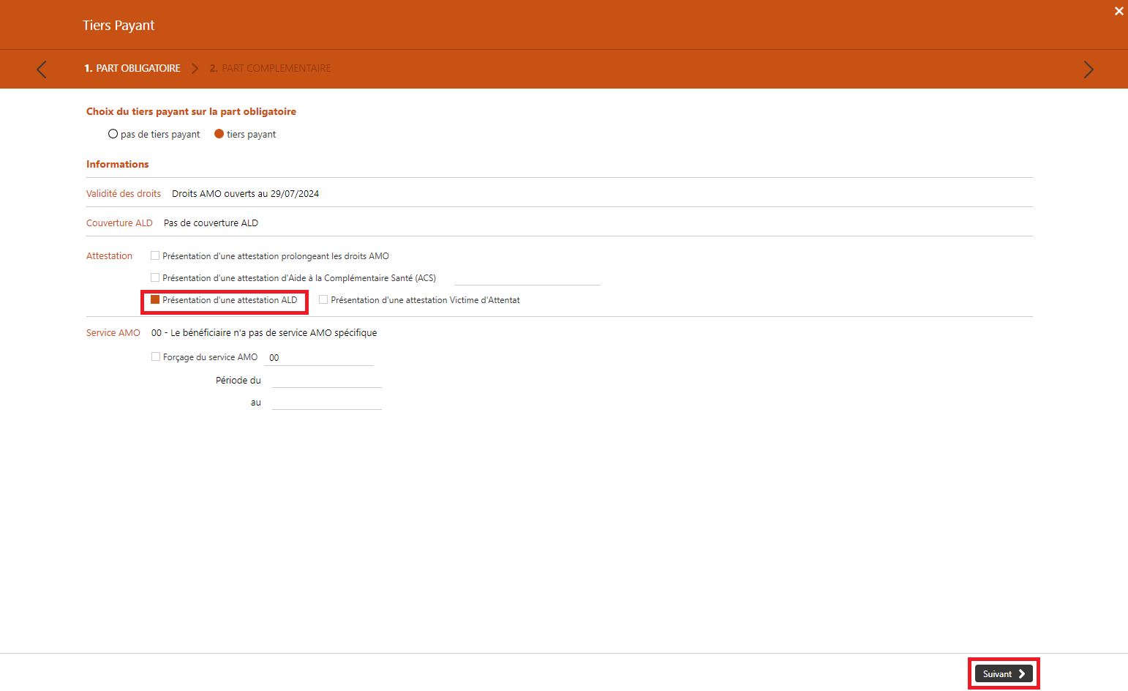This screenshot has height=691, width=1128.
Task: Focus the ACS attestation text field
Action: click(527, 278)
